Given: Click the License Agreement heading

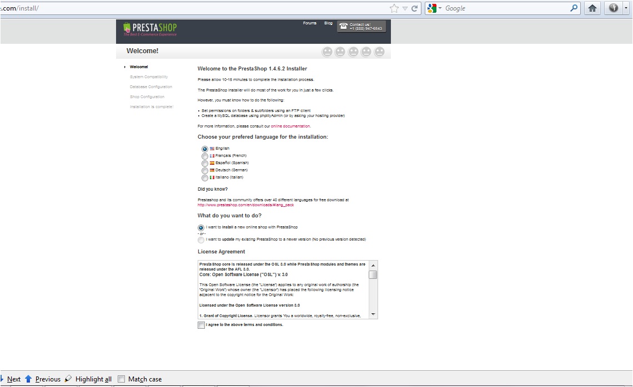Looking at the screenshot, I should point(221,252).
